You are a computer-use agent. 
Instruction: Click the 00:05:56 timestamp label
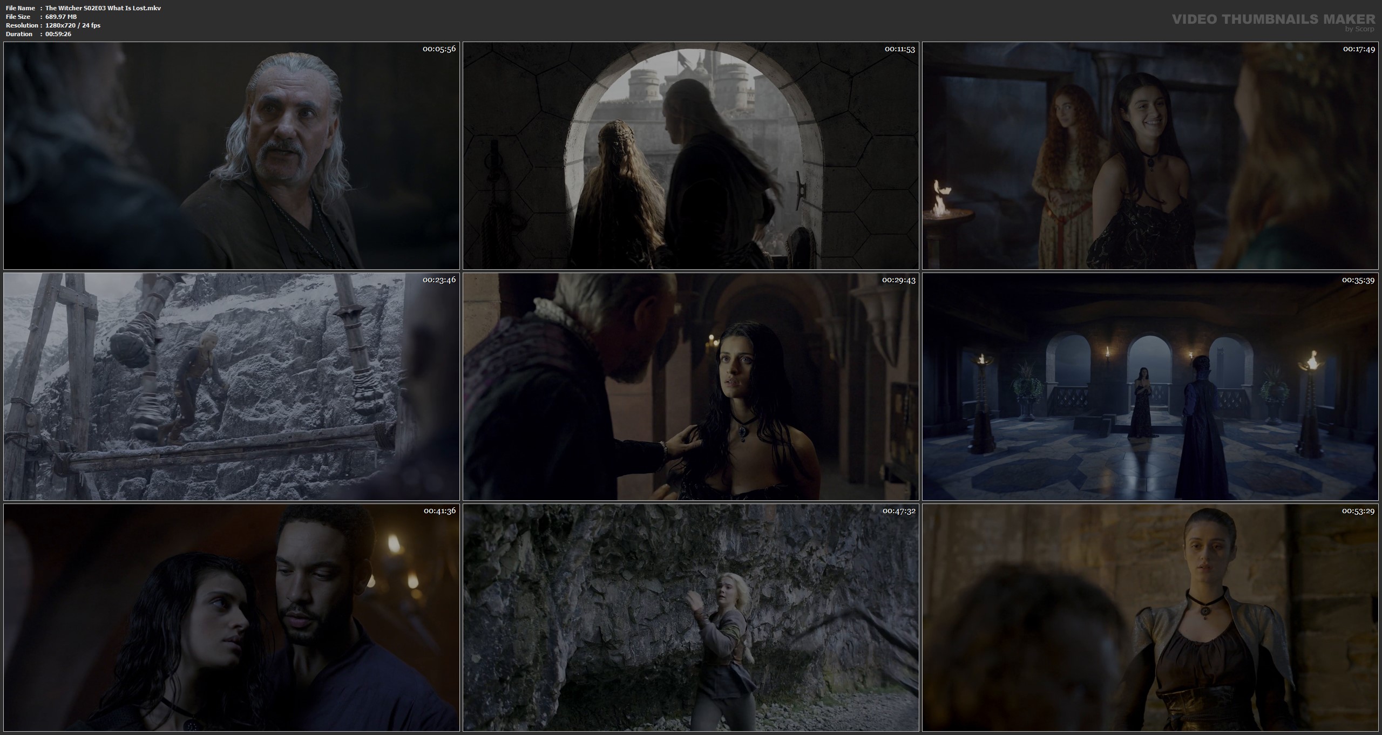[439, 49]
